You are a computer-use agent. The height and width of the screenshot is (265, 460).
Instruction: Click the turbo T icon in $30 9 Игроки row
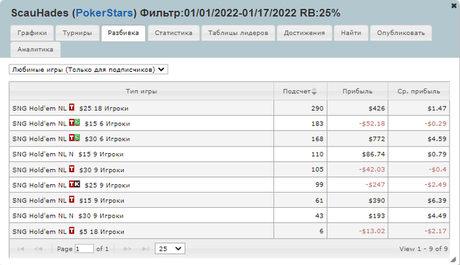[72, 169]
